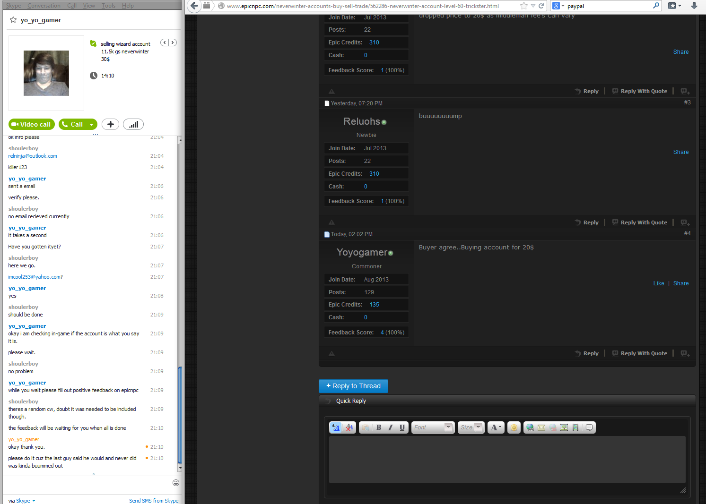Click the imcool253@yahoo.com email link

[x=35, y=277]
